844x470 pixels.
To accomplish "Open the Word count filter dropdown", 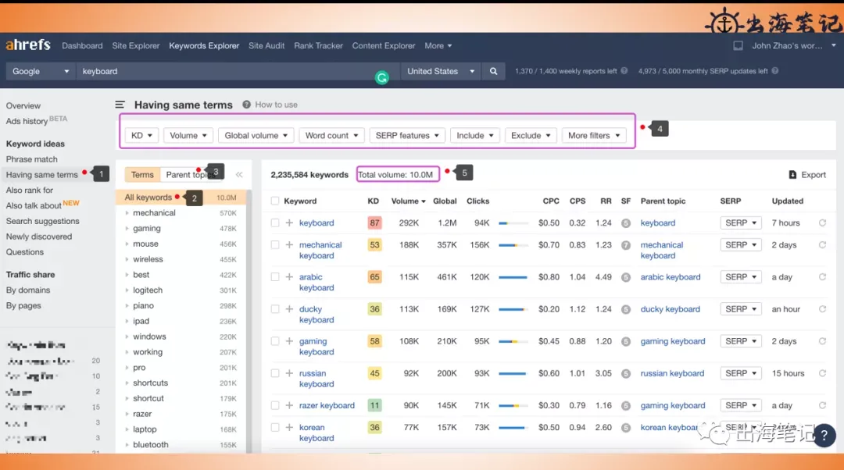I will pos(331,136).
